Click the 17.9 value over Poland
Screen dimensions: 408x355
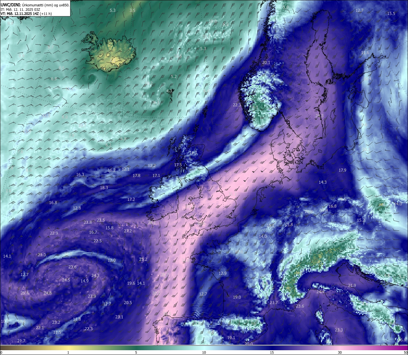click(342, 170)
